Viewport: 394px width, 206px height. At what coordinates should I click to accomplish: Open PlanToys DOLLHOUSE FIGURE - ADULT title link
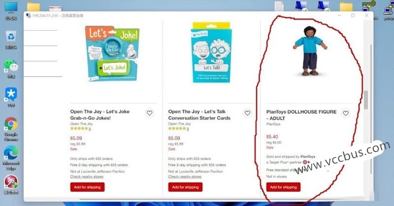[x=301, y=115]
